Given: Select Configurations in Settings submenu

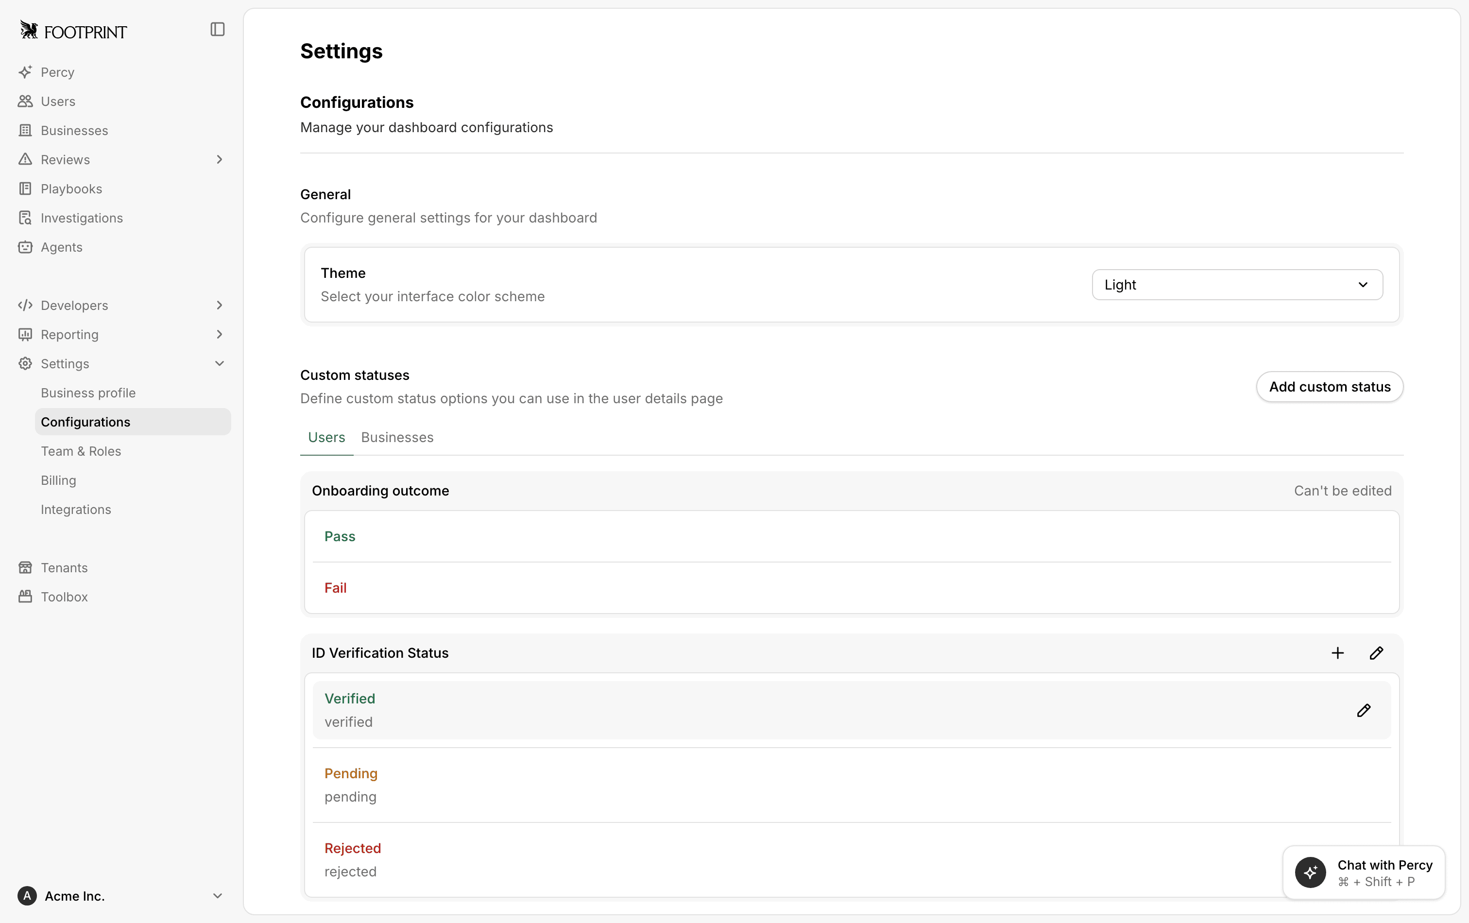Looking at the screenshot, I should coord(133,422).
